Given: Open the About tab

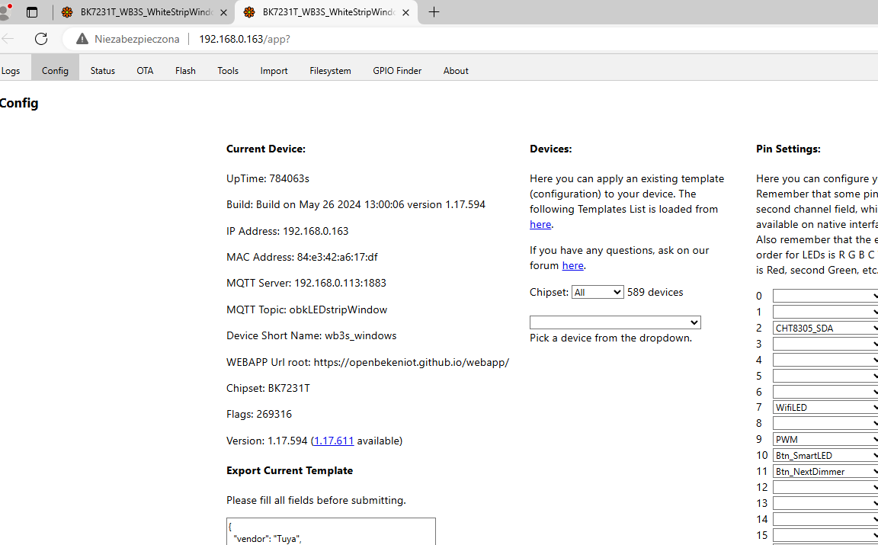Looking at the screenshot, I should click(x=456, y=71).
